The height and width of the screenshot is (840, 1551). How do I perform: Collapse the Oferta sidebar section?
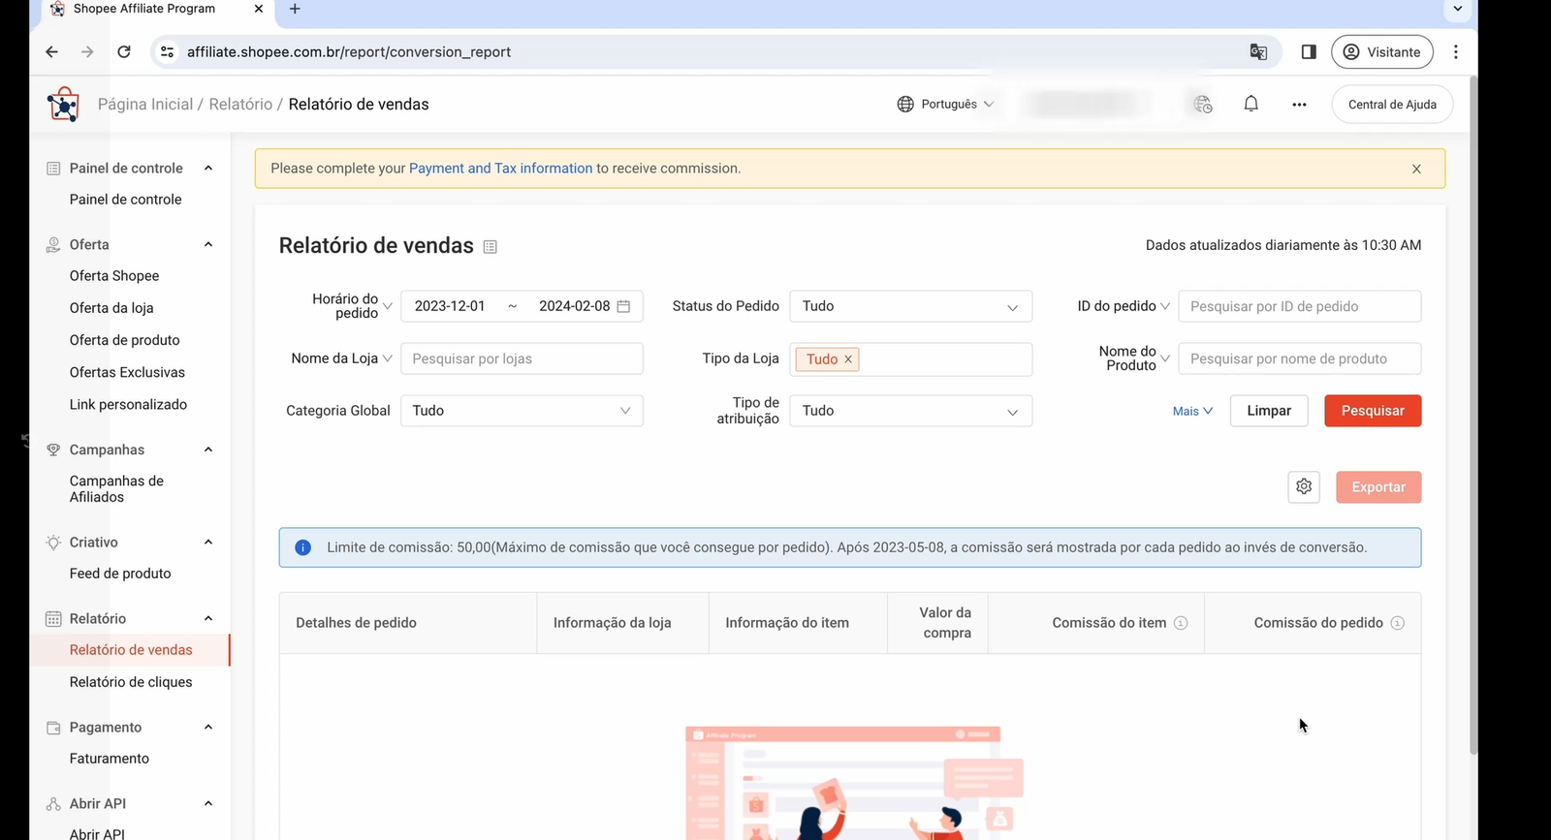point(208,244)
